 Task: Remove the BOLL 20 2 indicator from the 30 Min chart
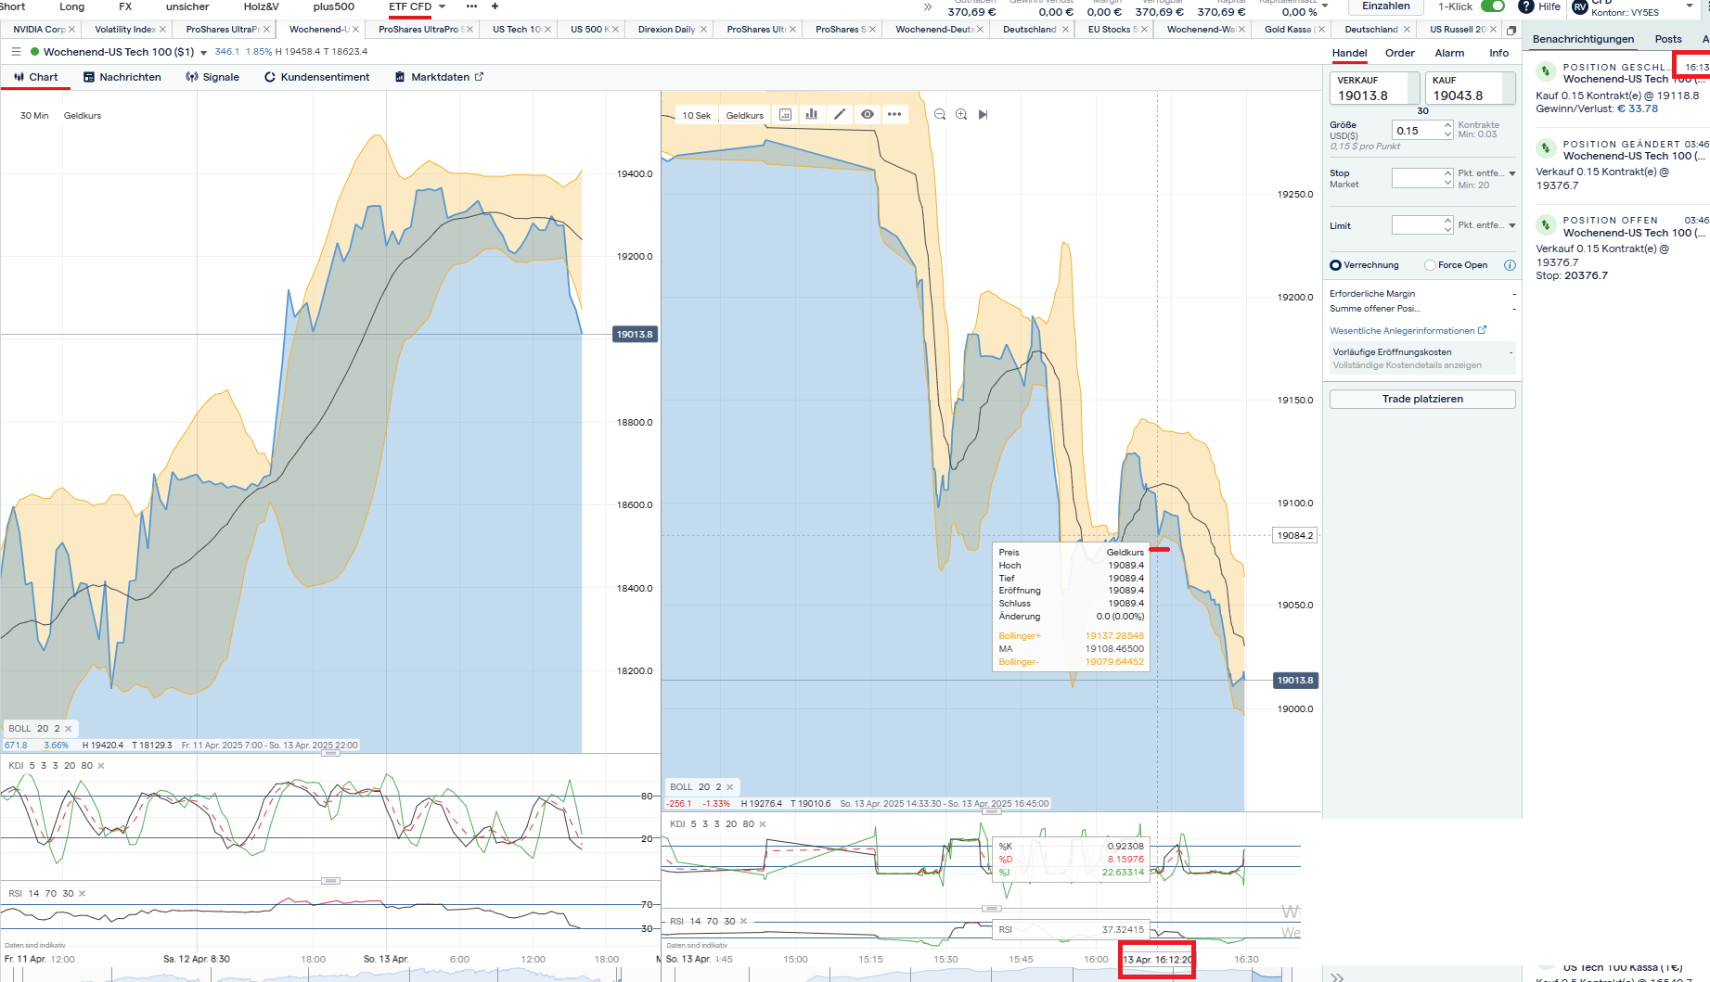[69, 729]
